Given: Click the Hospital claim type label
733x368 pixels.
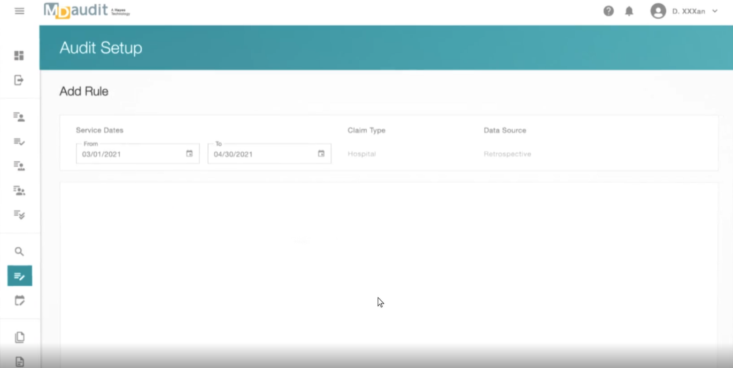Looking at the screenshot, I should (x=361, y=154).
